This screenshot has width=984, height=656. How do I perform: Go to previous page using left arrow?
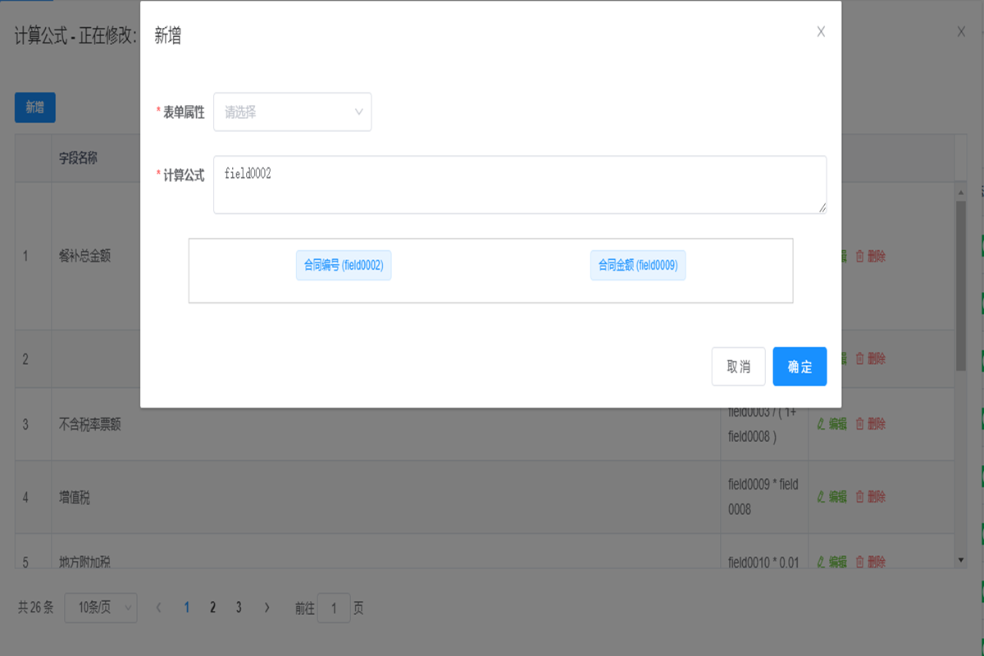[x=158, y=608]
